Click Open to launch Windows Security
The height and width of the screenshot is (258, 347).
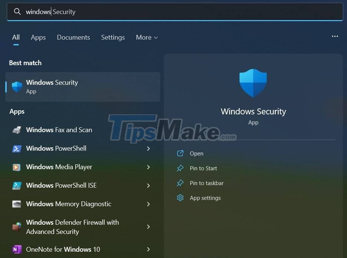click(196, 153)
